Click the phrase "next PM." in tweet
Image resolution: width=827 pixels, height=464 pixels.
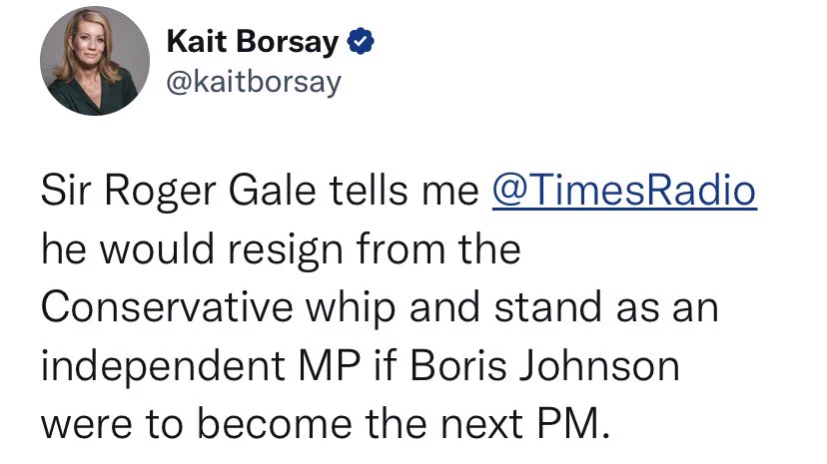[x=524, y=424]
